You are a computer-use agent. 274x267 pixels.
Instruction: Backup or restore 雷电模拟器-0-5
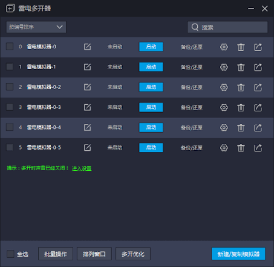coord(192,148)
